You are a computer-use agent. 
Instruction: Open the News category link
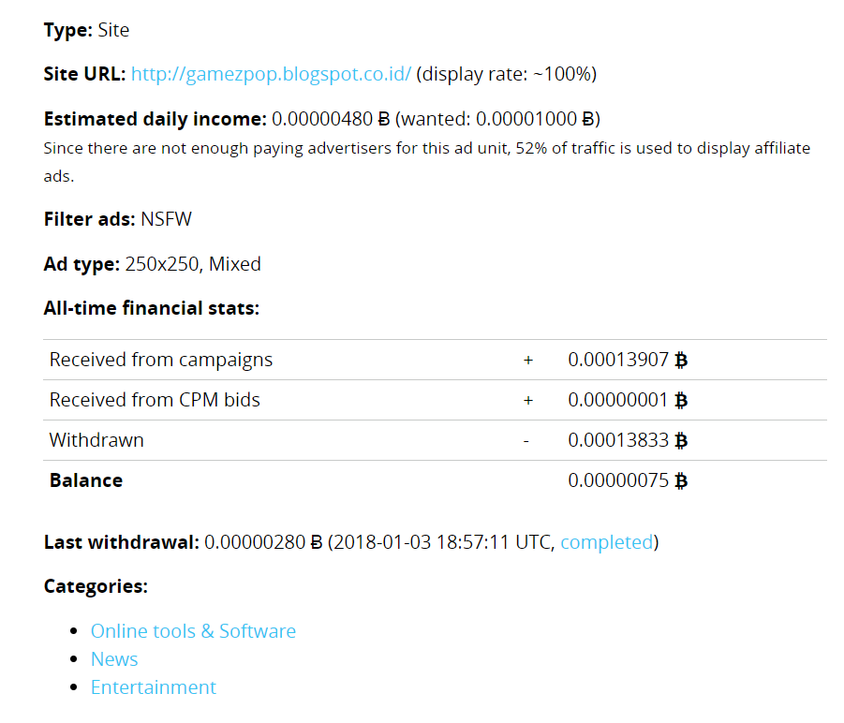click(114, 659)
